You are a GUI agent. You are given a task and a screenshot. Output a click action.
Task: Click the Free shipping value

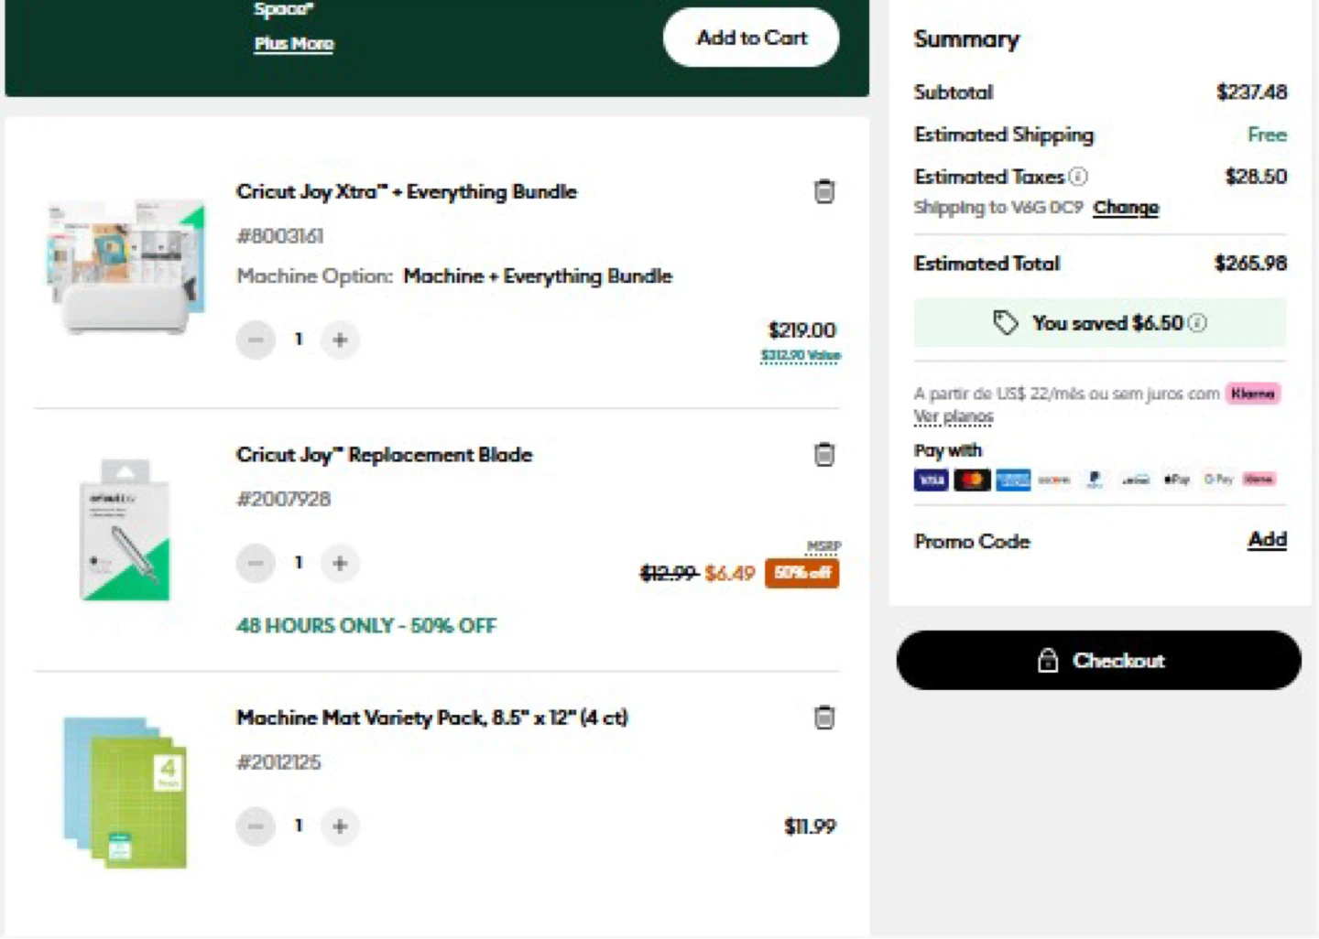click(x=1268, y=135)
